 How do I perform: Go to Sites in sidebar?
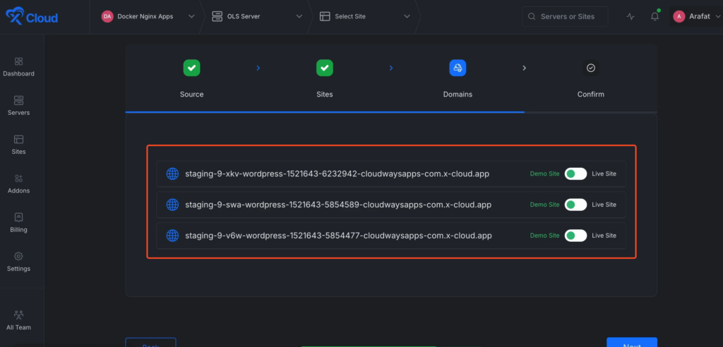coord(18,145)
